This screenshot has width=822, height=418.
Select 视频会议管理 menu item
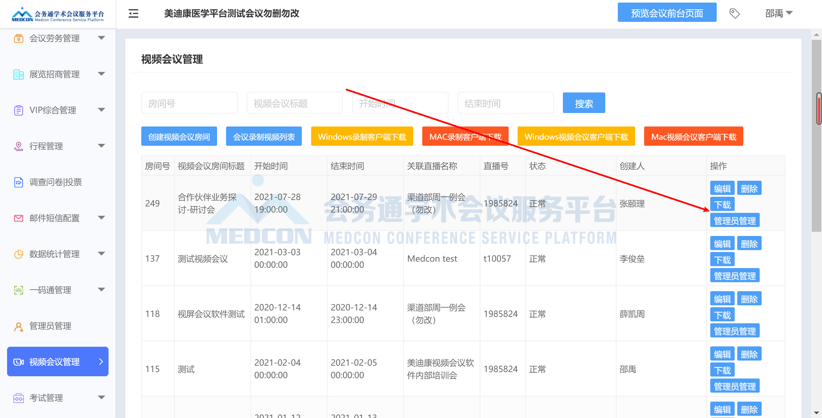point(58,361)
